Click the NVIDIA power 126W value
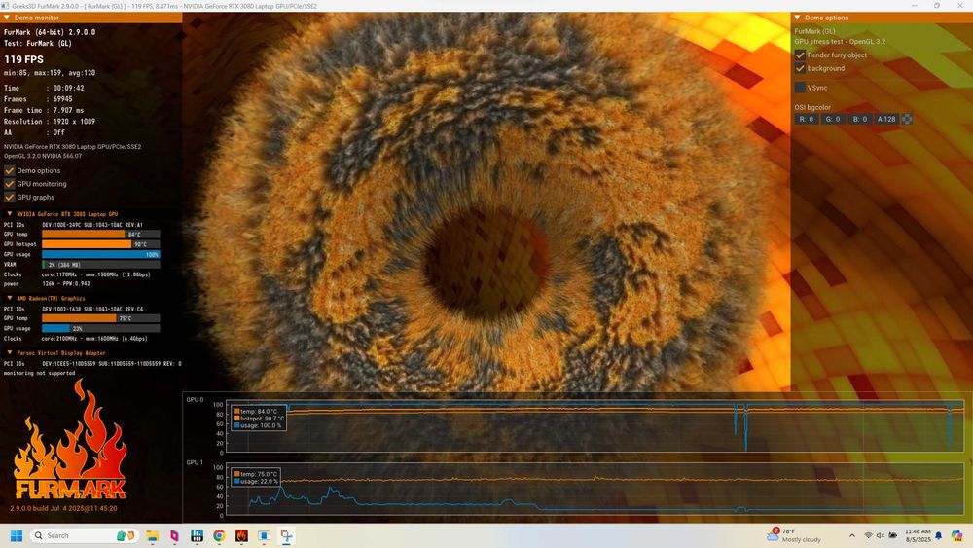Image resolution: width=973 pixels, height=548 pixels. (x=66, y=284)
